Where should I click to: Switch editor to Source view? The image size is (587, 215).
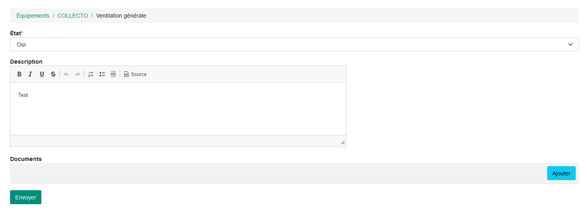tap(135, 74)
